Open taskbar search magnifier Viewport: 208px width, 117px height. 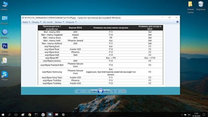click(9, 115)
